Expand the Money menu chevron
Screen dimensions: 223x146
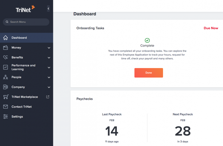tap(49, 48)
